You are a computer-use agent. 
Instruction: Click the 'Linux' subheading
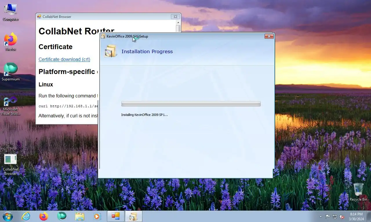46,84
